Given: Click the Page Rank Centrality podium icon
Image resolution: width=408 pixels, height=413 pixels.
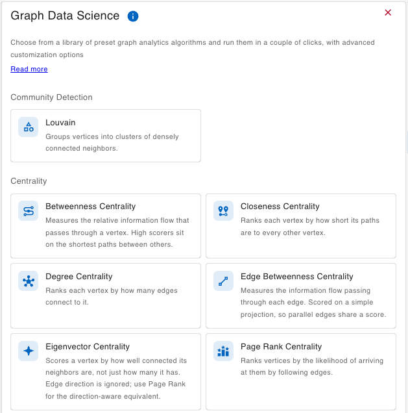Looking at the screenshot, I should pos(223,351).
